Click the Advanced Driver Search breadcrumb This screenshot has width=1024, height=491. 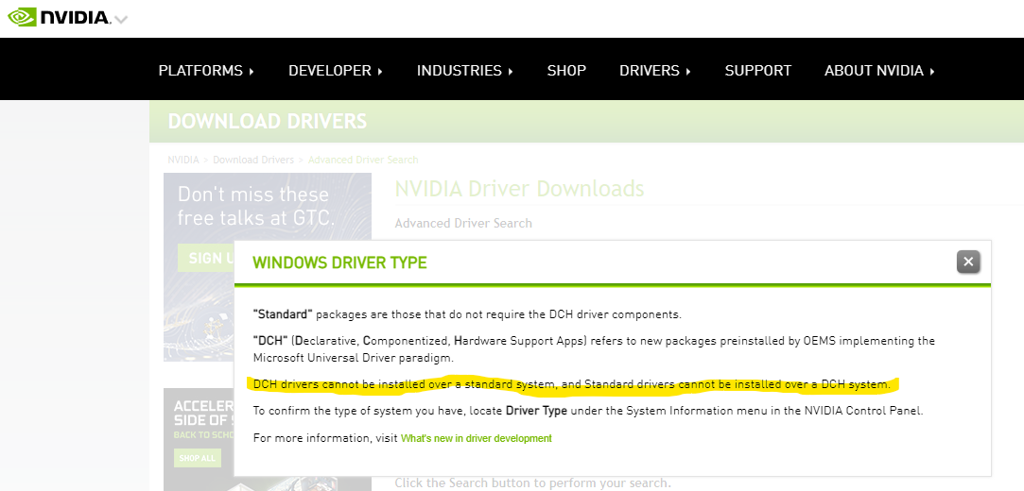[x=363, y=160]
